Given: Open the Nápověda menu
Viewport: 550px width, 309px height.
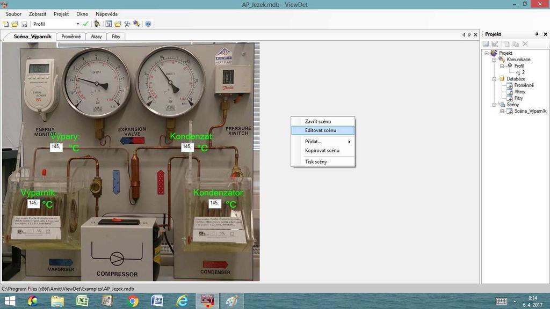Looking at the screenshot, I should [x=106, y=14].
